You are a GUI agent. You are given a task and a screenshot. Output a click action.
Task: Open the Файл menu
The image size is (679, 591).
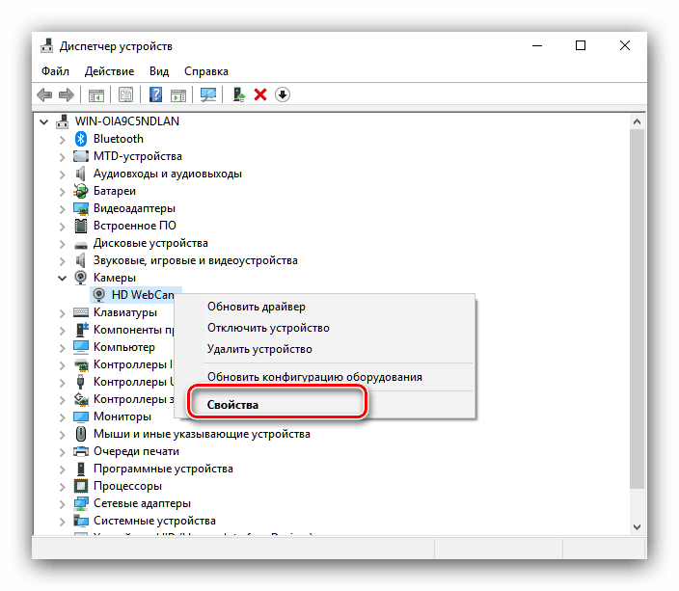[x=55, y=71]
